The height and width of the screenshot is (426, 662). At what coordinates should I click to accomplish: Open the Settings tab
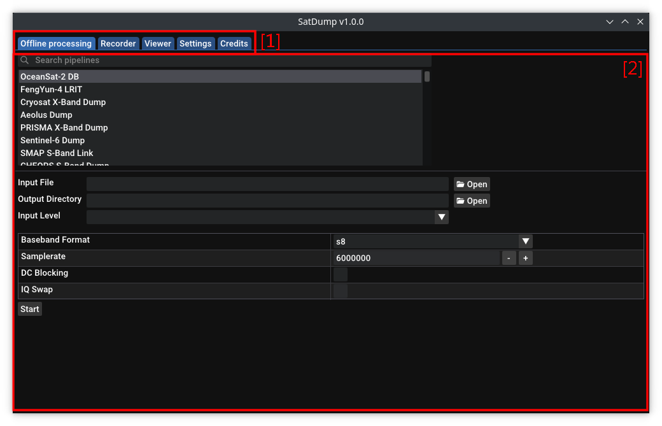tap(195, 43)
